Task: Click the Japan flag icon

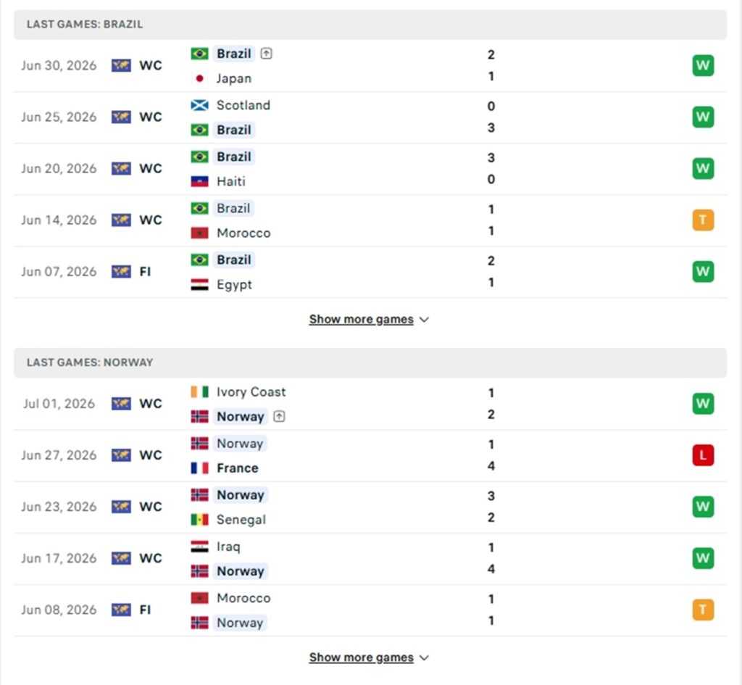Action: click(x=199, y=78)
